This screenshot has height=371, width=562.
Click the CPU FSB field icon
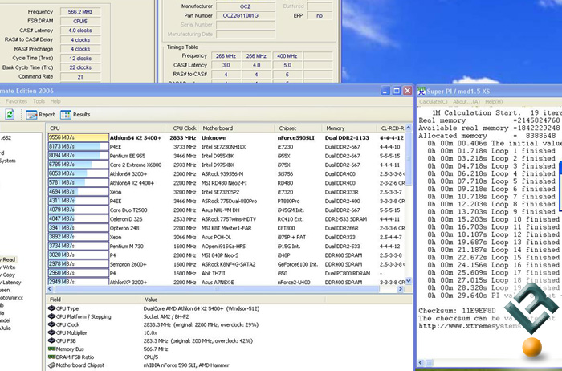coord(51,340)
